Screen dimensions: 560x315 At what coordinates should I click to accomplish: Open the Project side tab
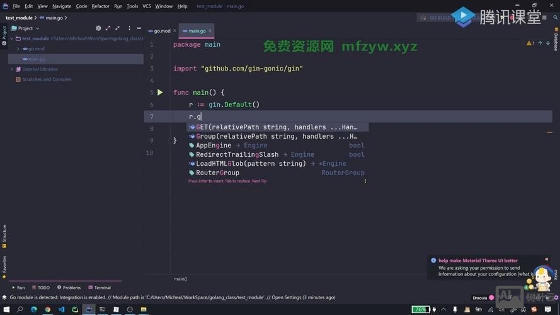click(x=4, y=36)
